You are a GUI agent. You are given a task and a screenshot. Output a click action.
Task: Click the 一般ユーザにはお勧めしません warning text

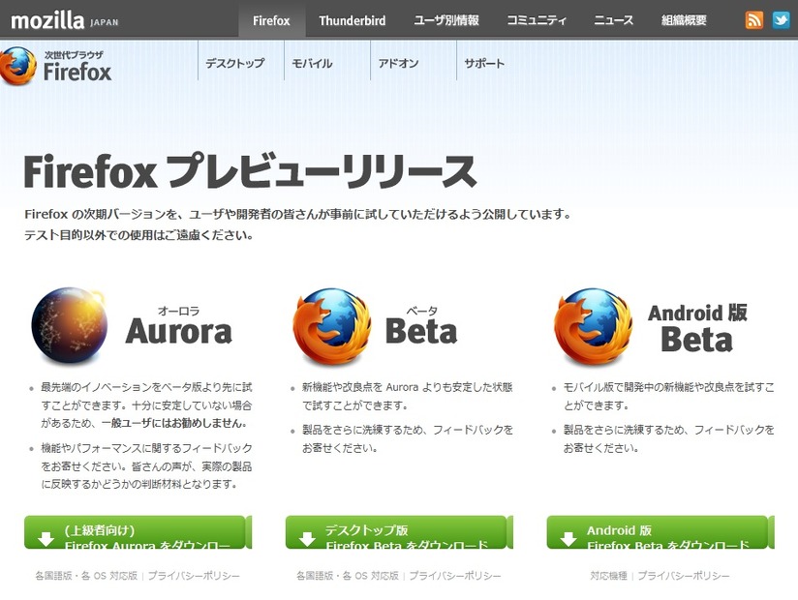174,423
